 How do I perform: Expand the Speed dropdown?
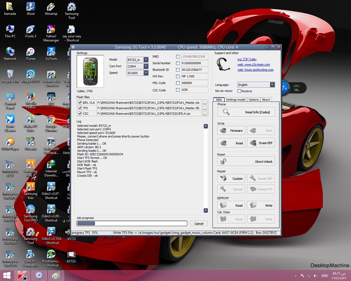click(x=146, y=73)
